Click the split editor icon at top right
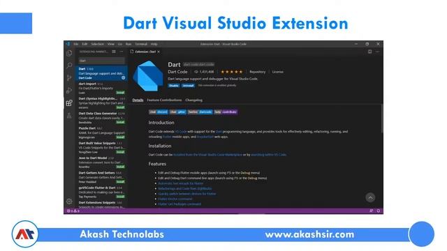447x251 pixels. click(x=369, y=52)
